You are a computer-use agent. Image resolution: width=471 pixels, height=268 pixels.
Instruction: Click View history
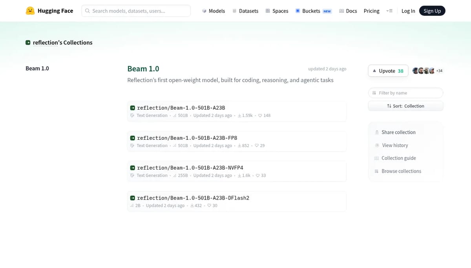(x=395, y=145)
